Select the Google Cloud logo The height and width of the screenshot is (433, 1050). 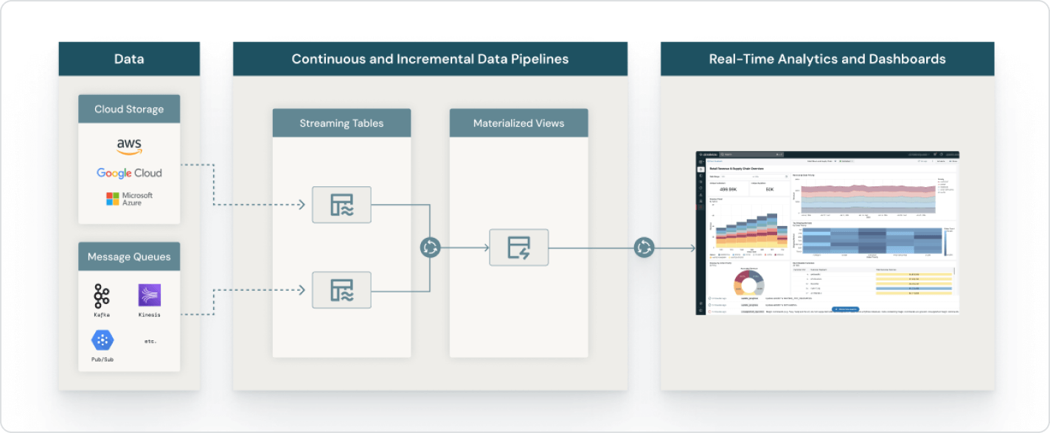(129, 173)
